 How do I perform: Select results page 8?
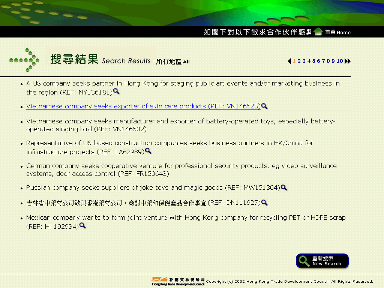[328, 61]
